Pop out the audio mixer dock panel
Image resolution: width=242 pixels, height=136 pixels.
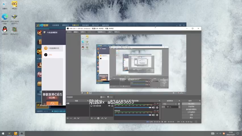pos(159,101)
